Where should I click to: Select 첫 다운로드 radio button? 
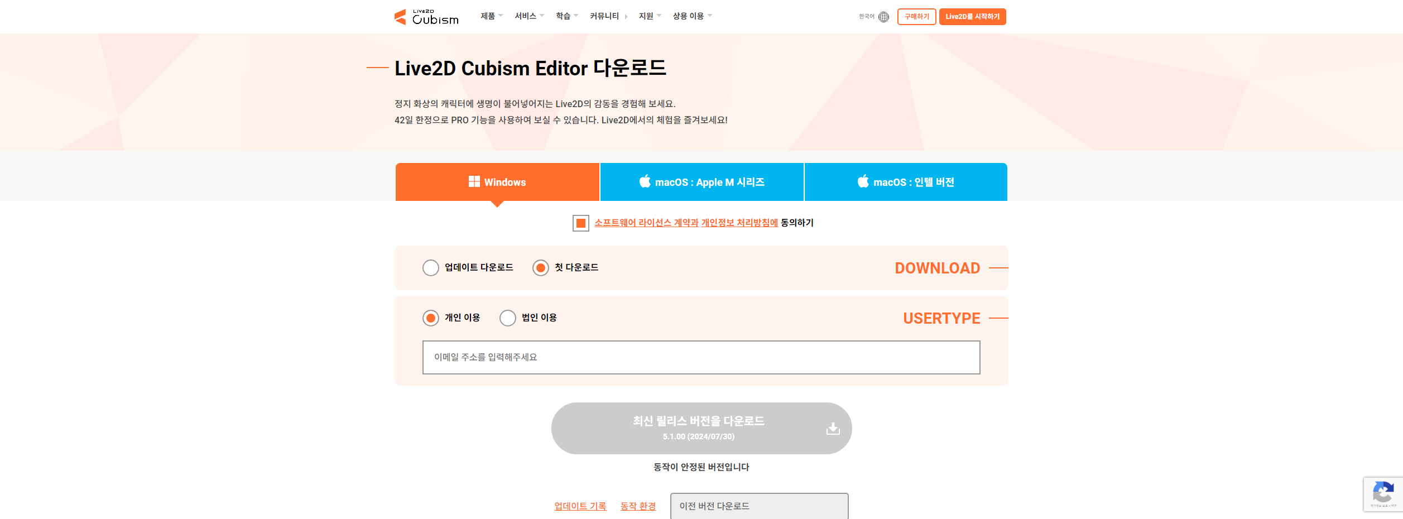tap(541, 268)
